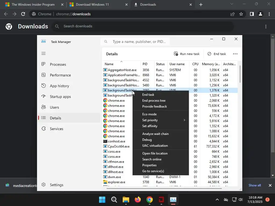Image resolution: width=275 pixels, height=206 pixels.
Task: Choose Open file location menu entry
Action: coord(155,153)
